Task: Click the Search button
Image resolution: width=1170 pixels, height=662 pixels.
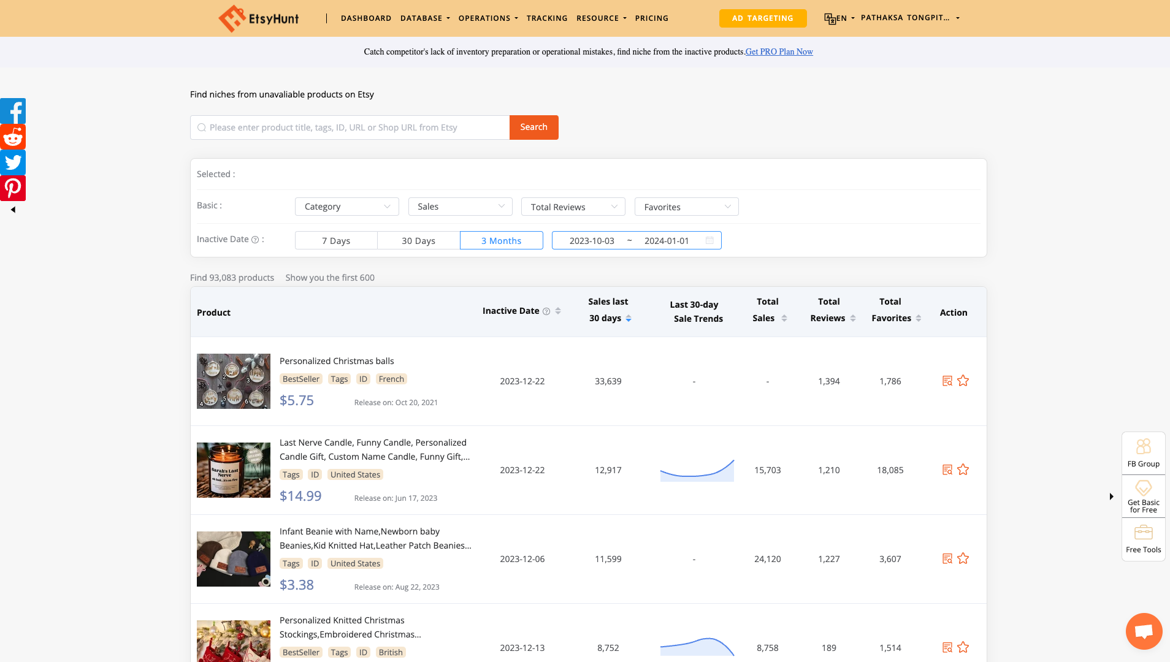Action: coord(533,127)
